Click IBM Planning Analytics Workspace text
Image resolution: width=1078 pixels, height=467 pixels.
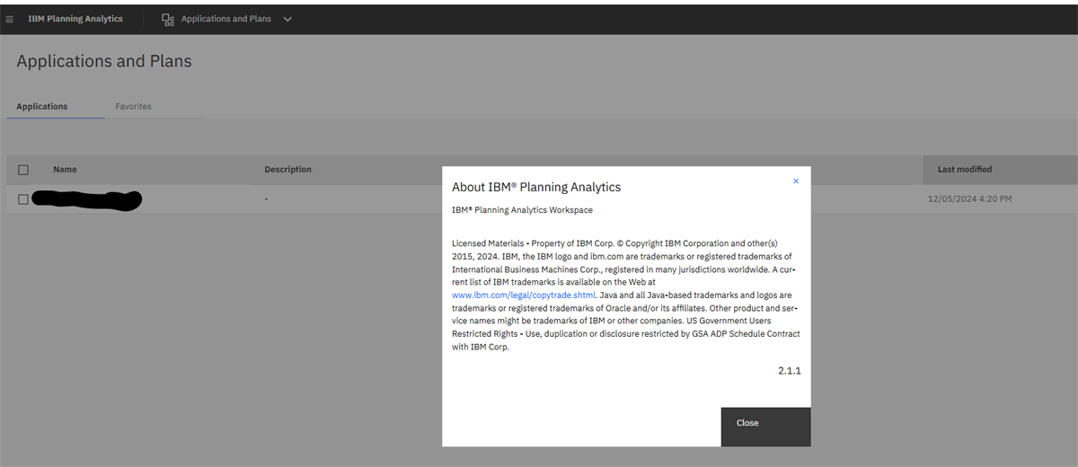[522, 210]
